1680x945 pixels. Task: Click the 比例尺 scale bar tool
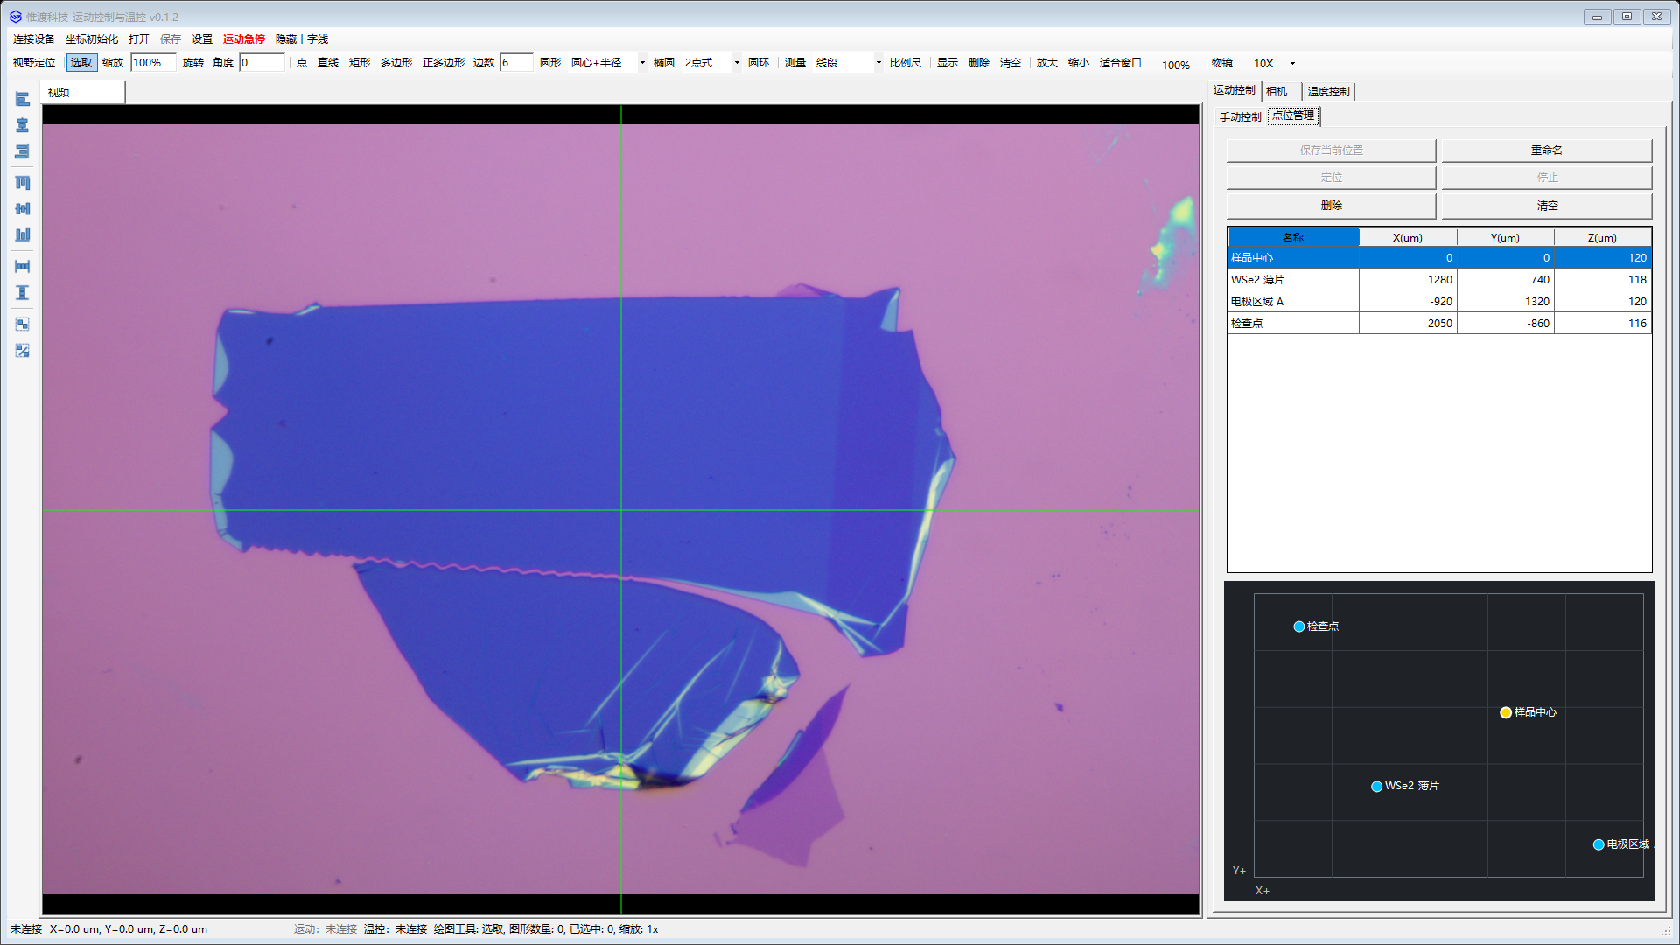click(x=906, y=63)
